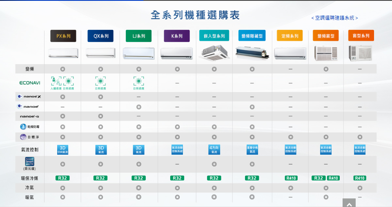This screenshot has width=392, height=207.
Task: Click the back-to-top arrow button
Action: click(349, 203)
